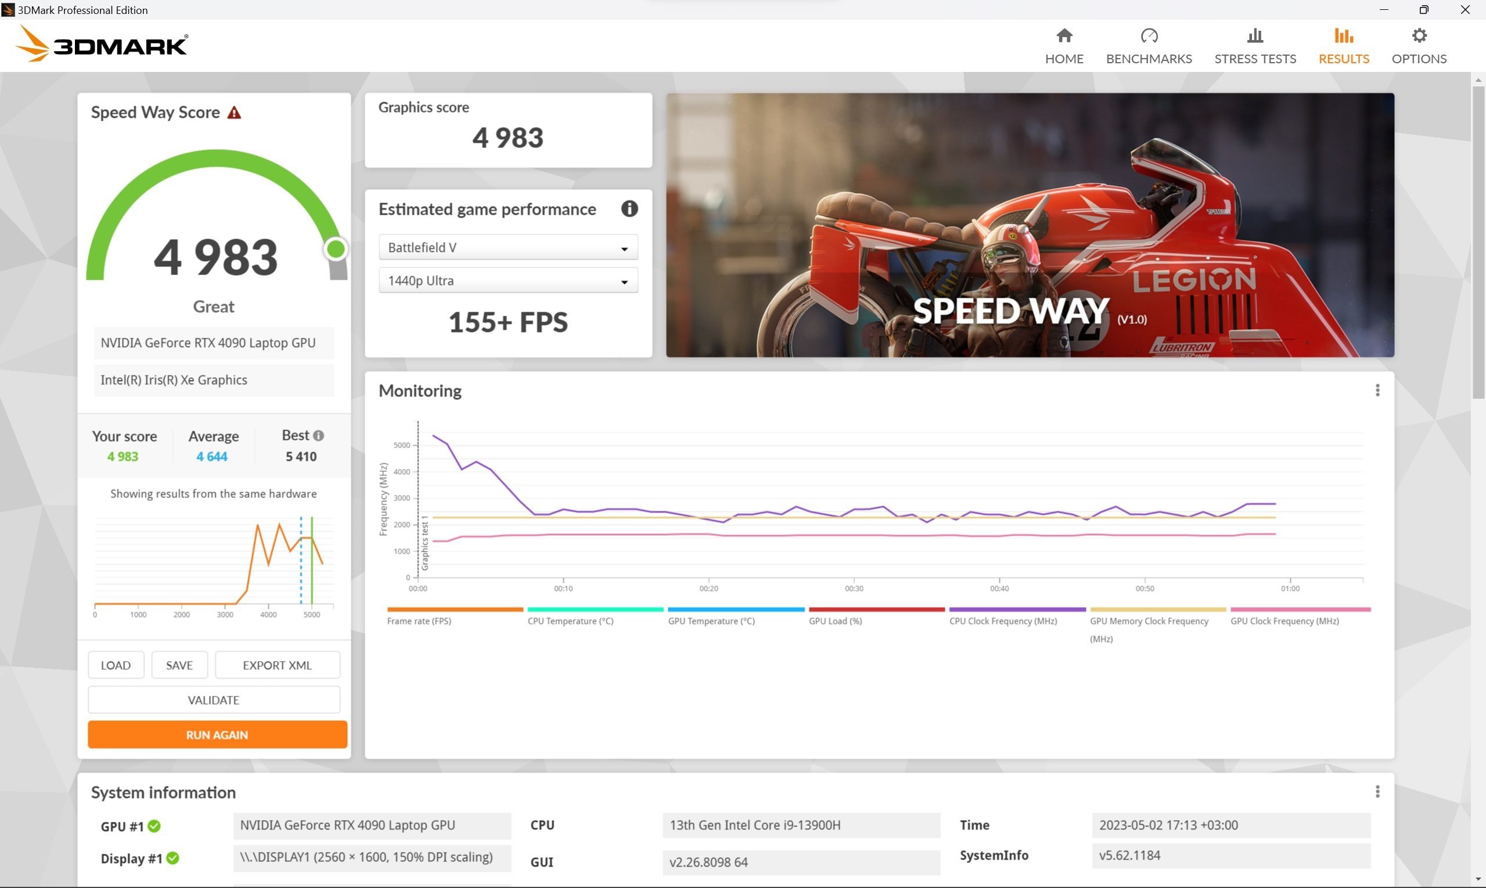Click the DISPLAY1 2560 × 1600 field
This screenshot has height=888, width=1486.
click(372, 857)
